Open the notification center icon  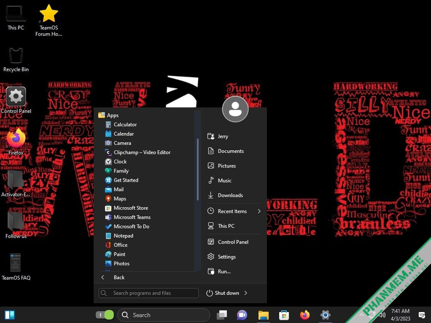click(x=422, y=315)
